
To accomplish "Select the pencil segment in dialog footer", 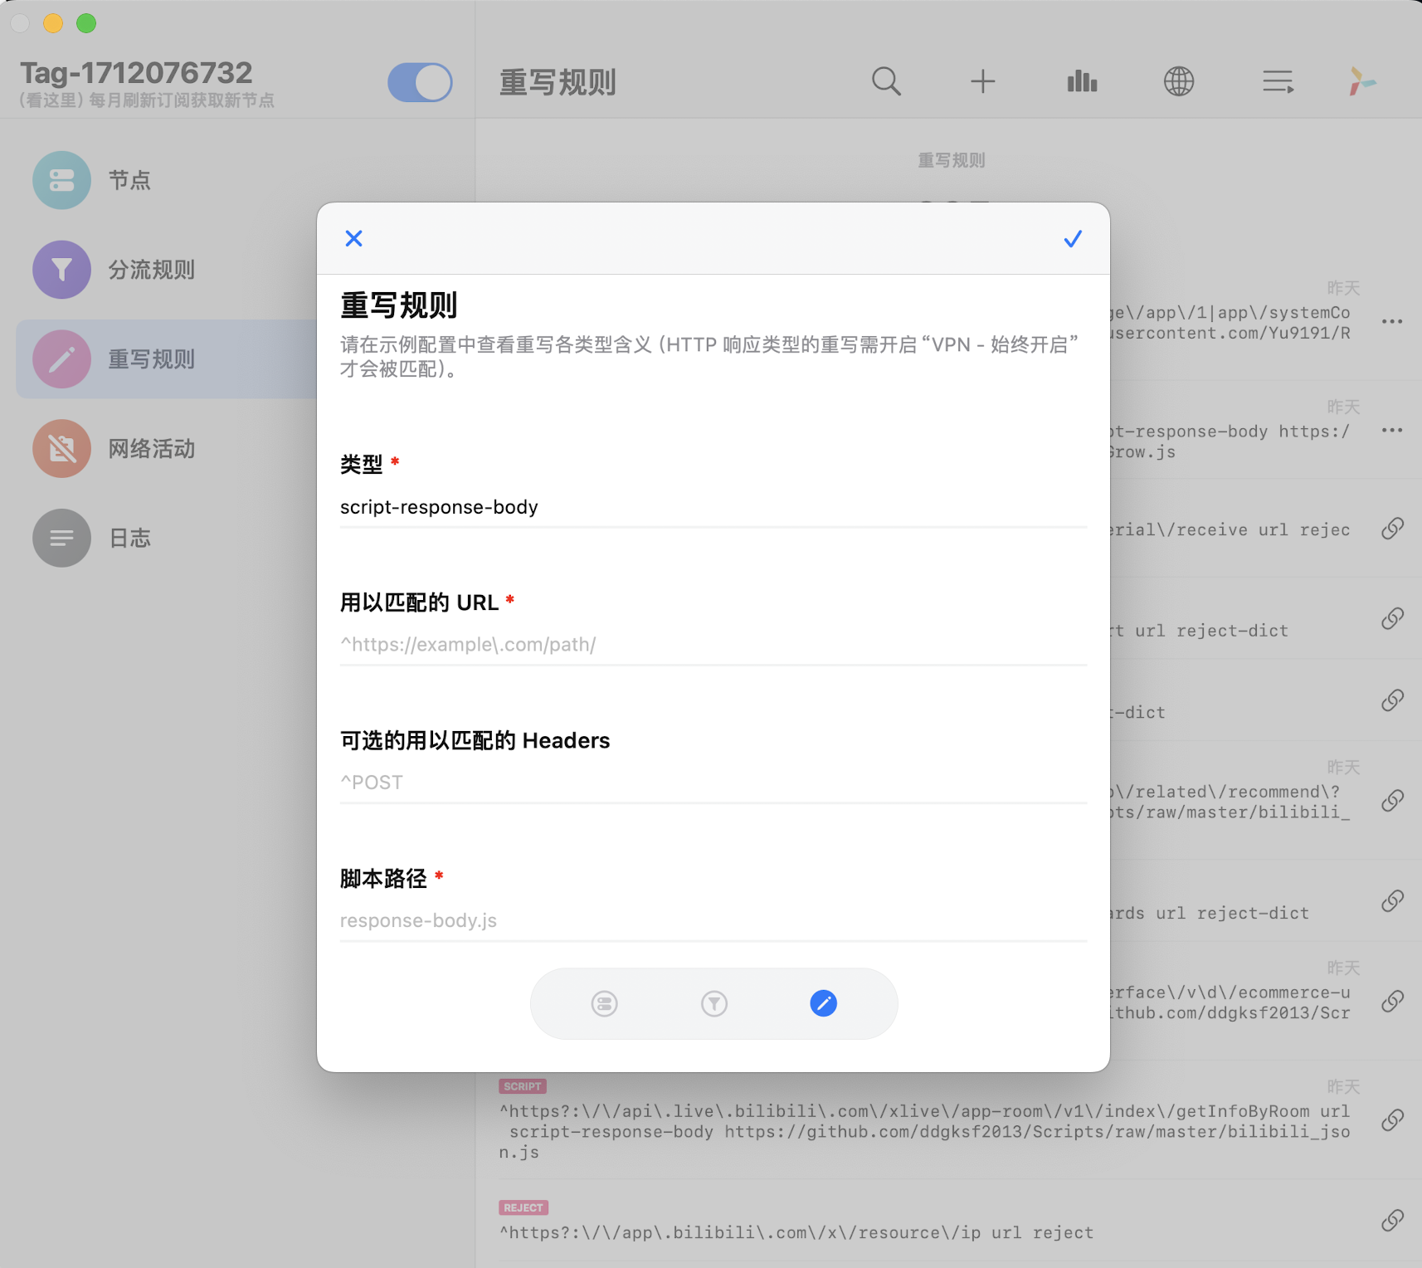I will click(823, 1003).
